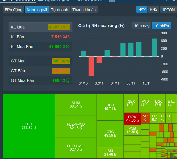
Task: Click the FUESSVFL treemap block
Action: pos(76,148)
